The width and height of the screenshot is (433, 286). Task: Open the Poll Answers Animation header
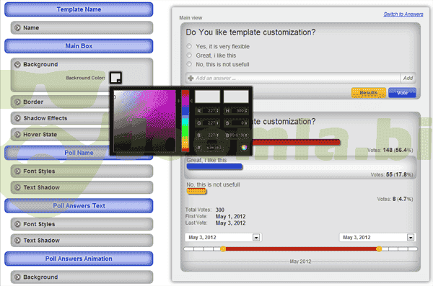click(79, 259)
